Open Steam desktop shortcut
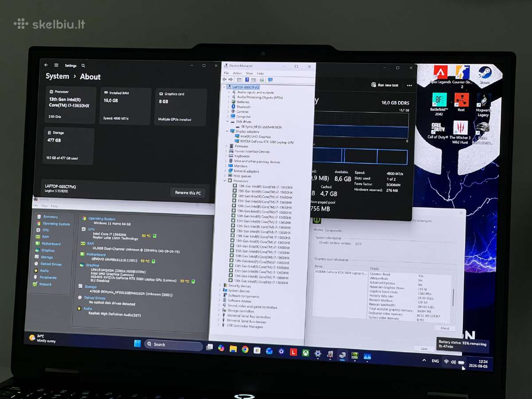532x399 pixels. [x=485, y=74]
